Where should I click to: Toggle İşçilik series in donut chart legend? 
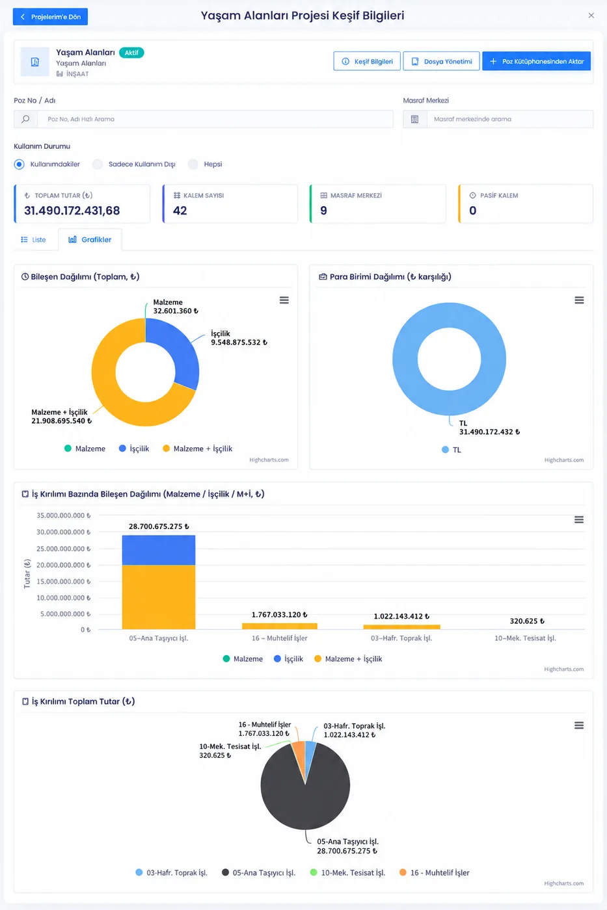pos(134,448)
